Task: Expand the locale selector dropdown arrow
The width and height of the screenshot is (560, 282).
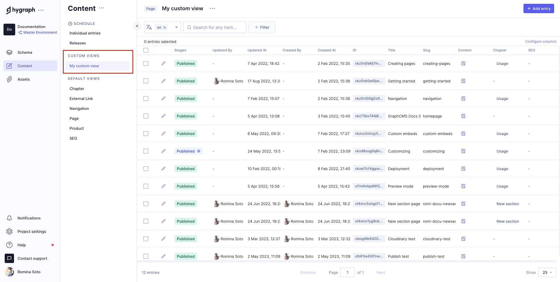Action: [176, 27]
